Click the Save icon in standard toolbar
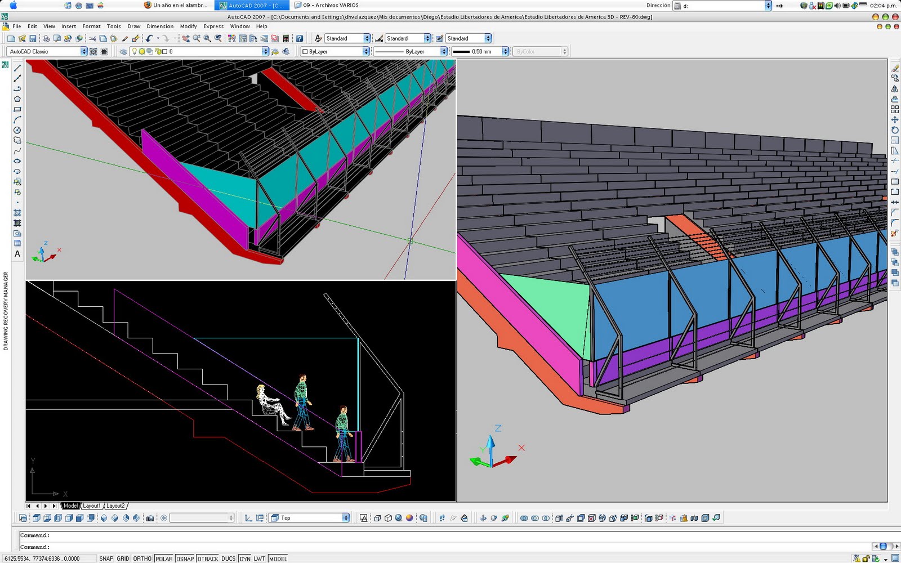The image size is (901, 563). click(x=33, y=38)
